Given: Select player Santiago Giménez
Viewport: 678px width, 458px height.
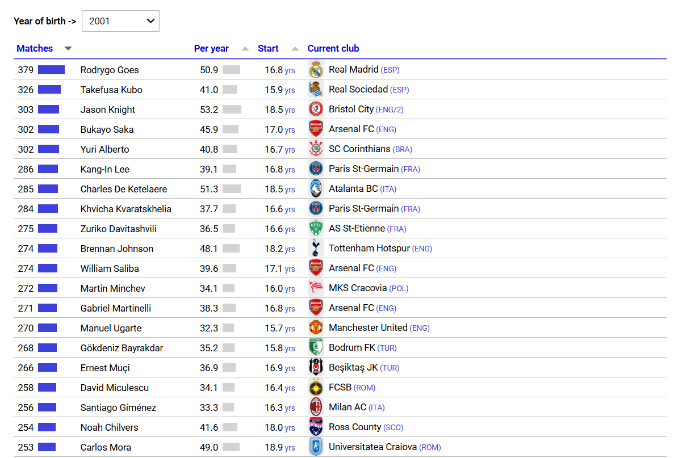Looking at the screenshot, I should (118, 408).
